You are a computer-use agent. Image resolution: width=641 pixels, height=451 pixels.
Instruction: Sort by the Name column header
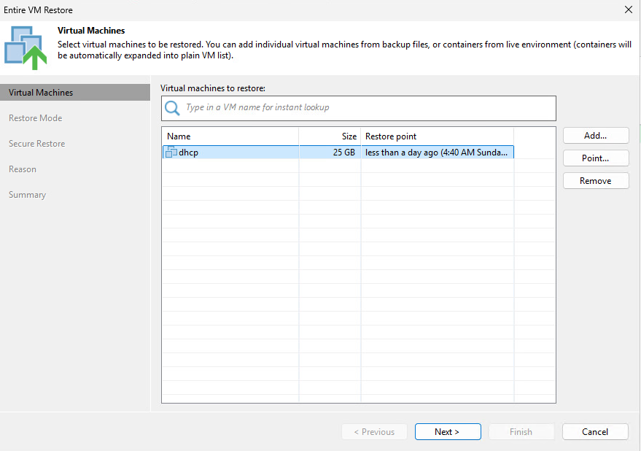coord(179,136)
